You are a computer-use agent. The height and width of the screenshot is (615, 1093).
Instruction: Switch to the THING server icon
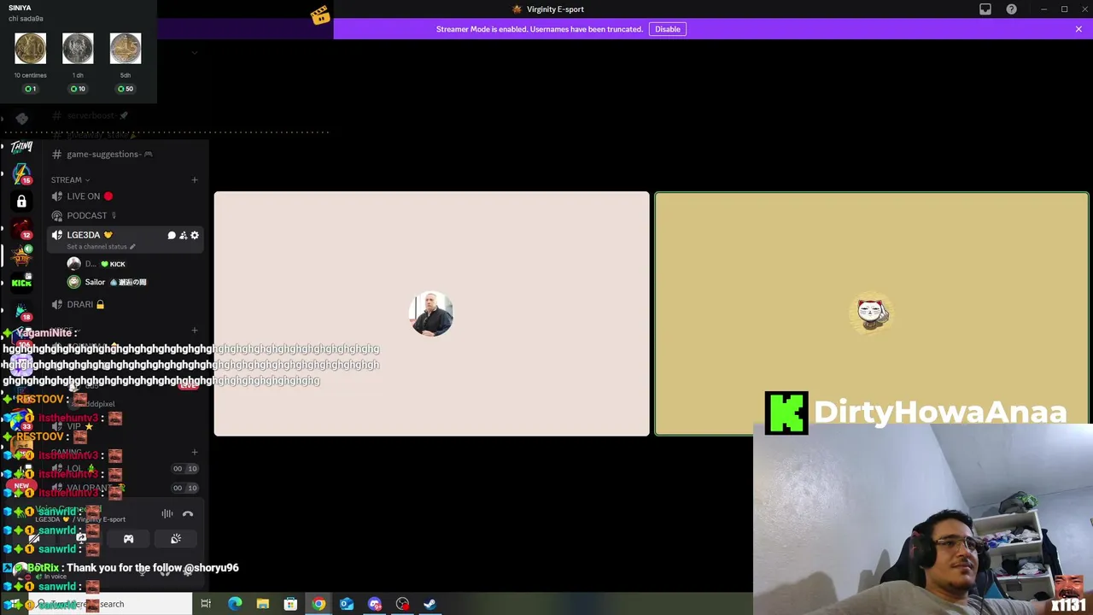(21, 147)
